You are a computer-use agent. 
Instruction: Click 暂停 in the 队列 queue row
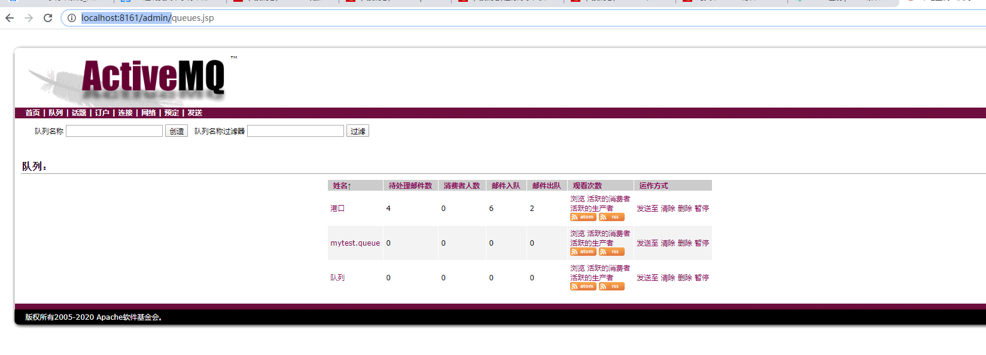pyautogui.click(x=702, y=278)
